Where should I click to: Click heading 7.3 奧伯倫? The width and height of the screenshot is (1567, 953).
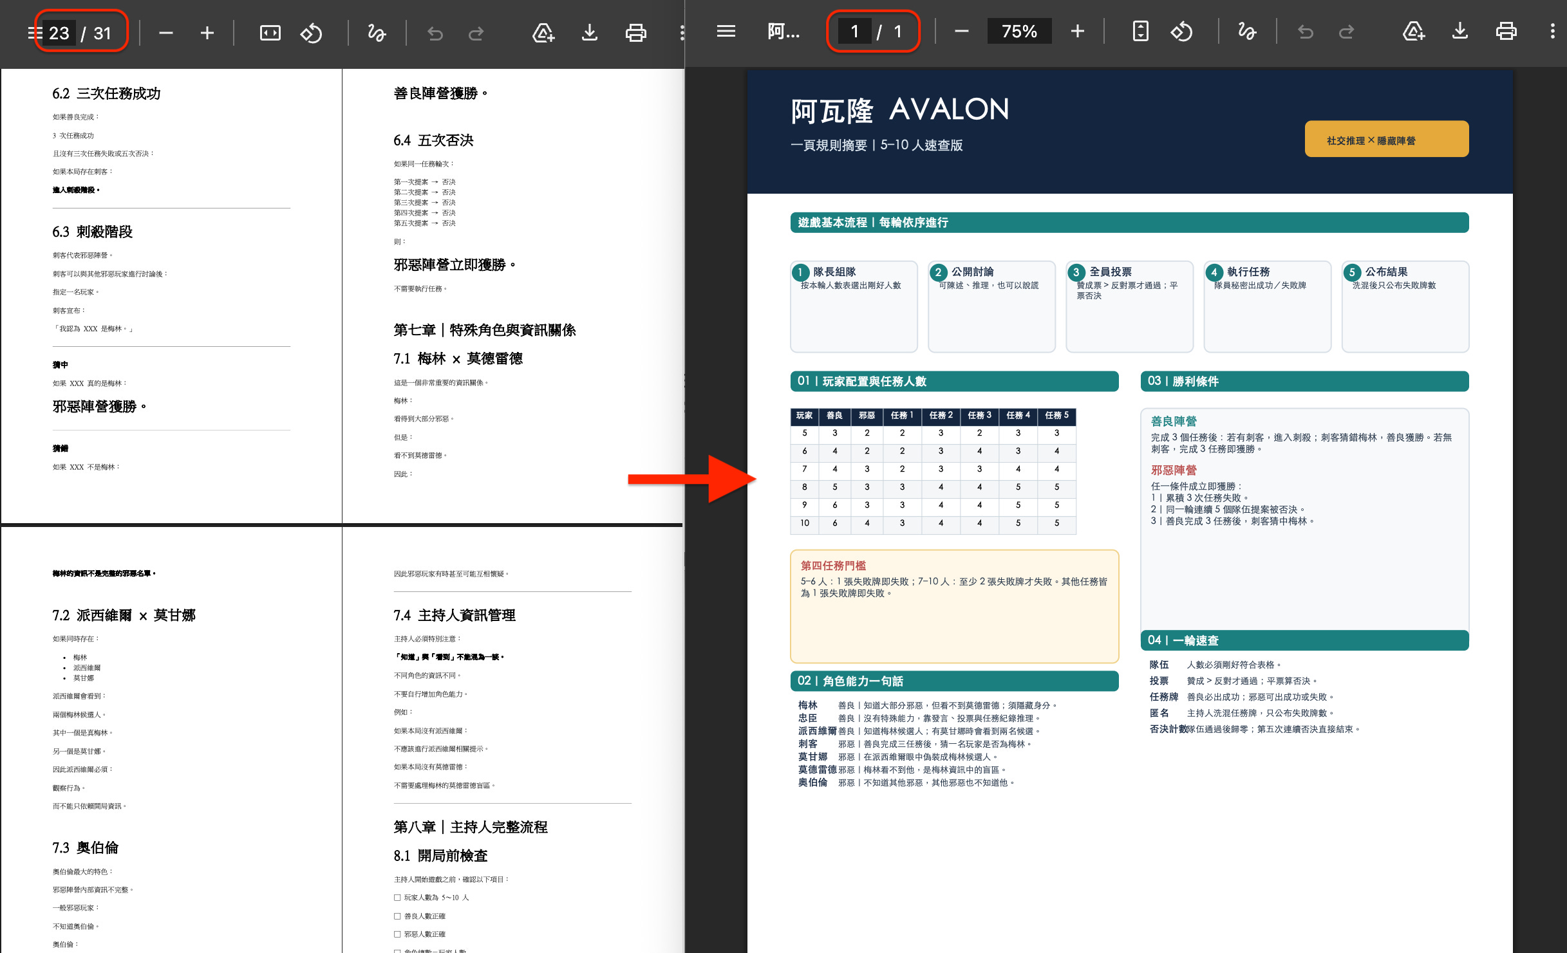(85, 847)
